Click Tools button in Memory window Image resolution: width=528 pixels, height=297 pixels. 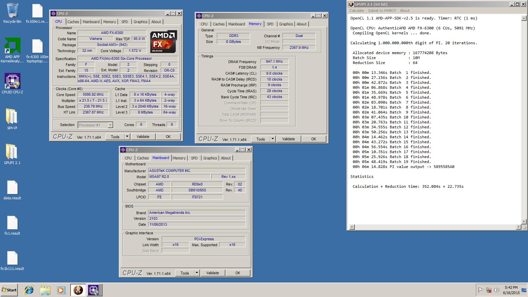tap(261, 139)
